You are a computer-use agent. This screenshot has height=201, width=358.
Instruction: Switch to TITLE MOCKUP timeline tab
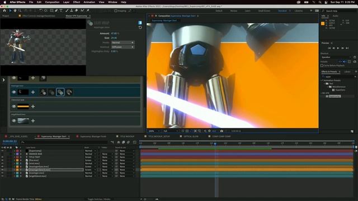[x=127, y=136]
